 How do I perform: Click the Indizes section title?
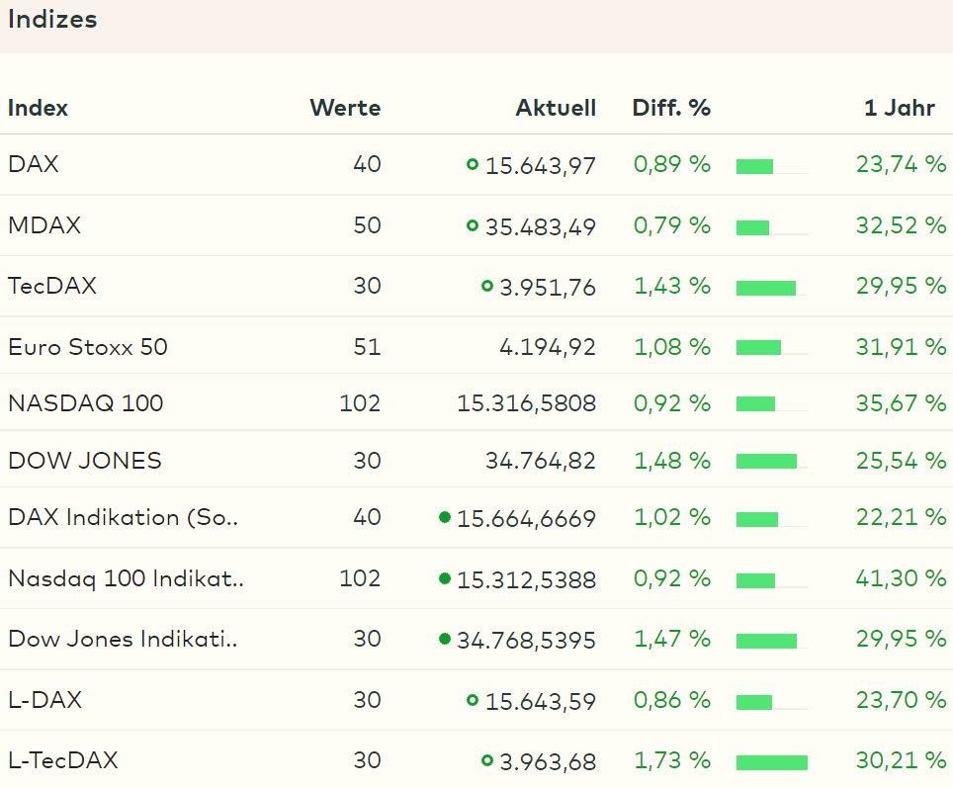(52, 20)
